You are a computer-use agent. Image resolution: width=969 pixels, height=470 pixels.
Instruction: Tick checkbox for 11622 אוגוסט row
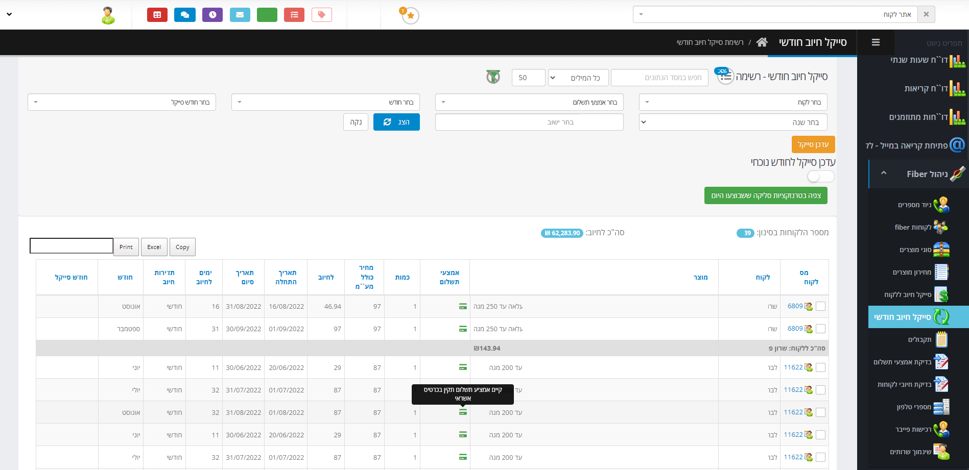[820, 412]
